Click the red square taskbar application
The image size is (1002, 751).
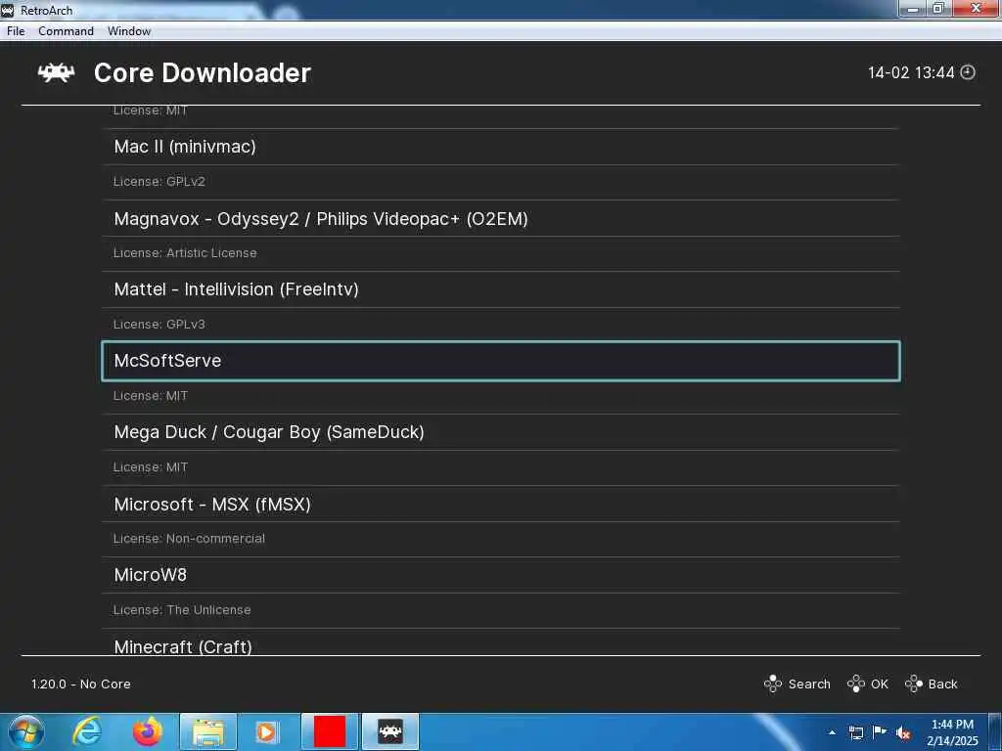pyautogui.click(x=330, y=731)
